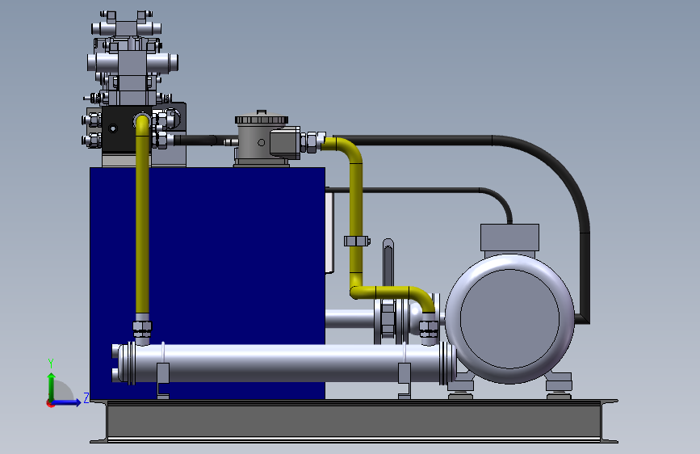Screen dimensions: 700x454
Task: Select the blue Z axis arrow of triad
Action: click(67, 402)
